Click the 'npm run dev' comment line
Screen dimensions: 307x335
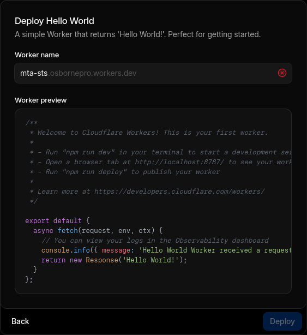[160, 152]
